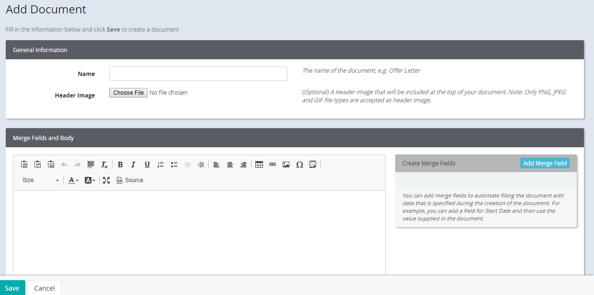Viewport: 594px width, 295px height.
Task: Insert a table into the document body
Action: click(259, 164)
